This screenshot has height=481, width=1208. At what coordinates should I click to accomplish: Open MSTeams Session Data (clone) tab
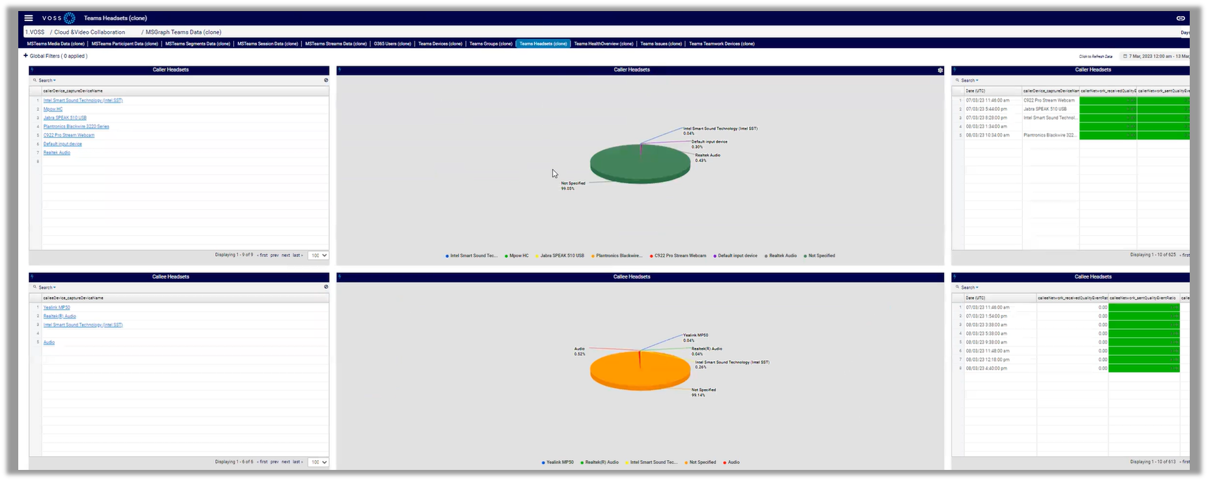coord(267,44)
